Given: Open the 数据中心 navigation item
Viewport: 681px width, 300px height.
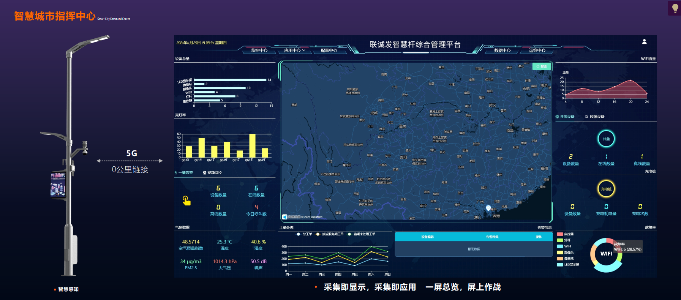Looking at the screenshot, I should click(x=502, y=50).
